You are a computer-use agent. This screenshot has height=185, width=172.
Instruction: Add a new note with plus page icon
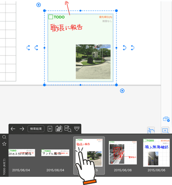(x=50, y=129)
